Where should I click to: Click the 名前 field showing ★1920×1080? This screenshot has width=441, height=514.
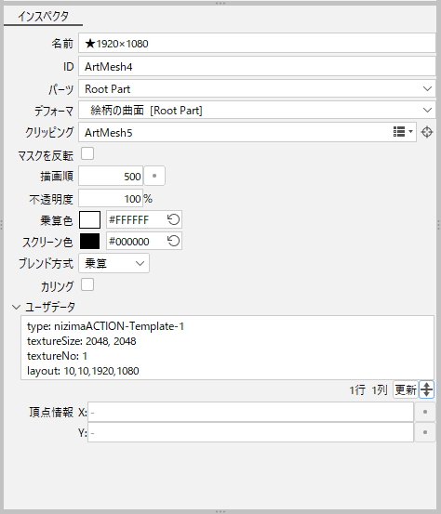tap(257, 44)
